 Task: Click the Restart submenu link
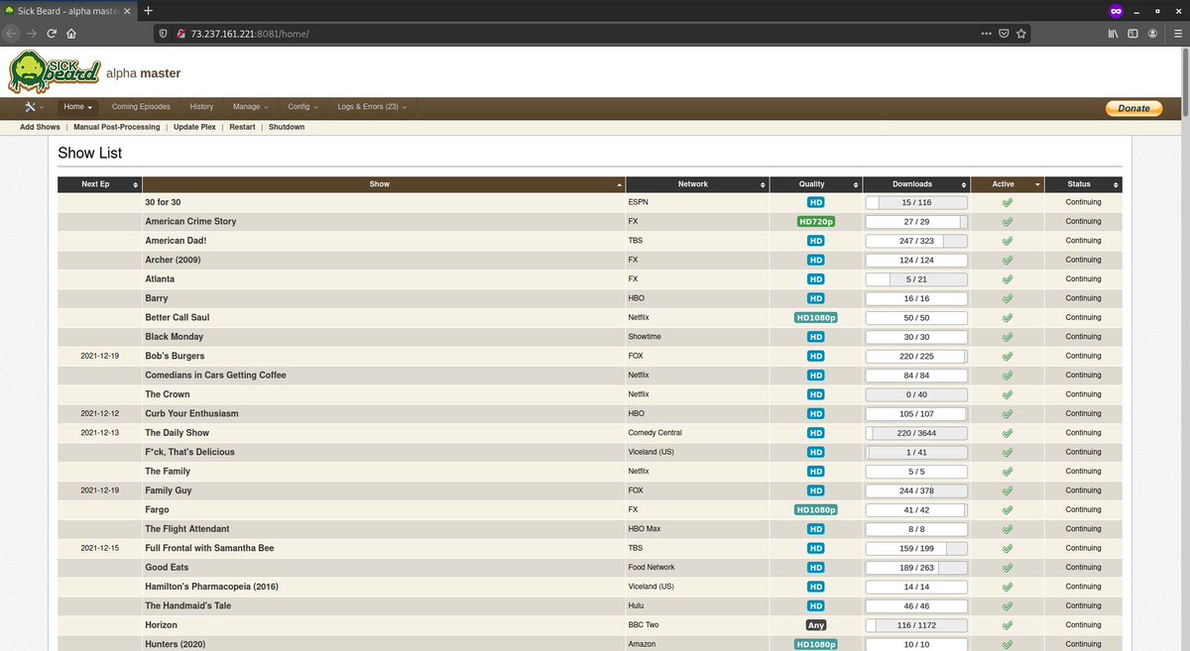[x=242, y=127]
